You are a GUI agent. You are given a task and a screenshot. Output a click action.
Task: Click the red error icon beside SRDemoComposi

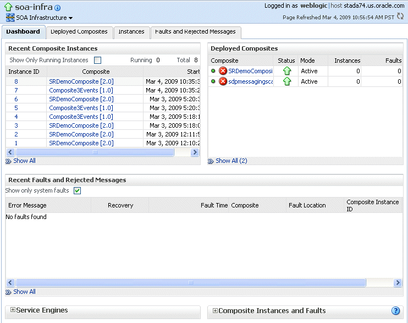[x=223, y=71]
